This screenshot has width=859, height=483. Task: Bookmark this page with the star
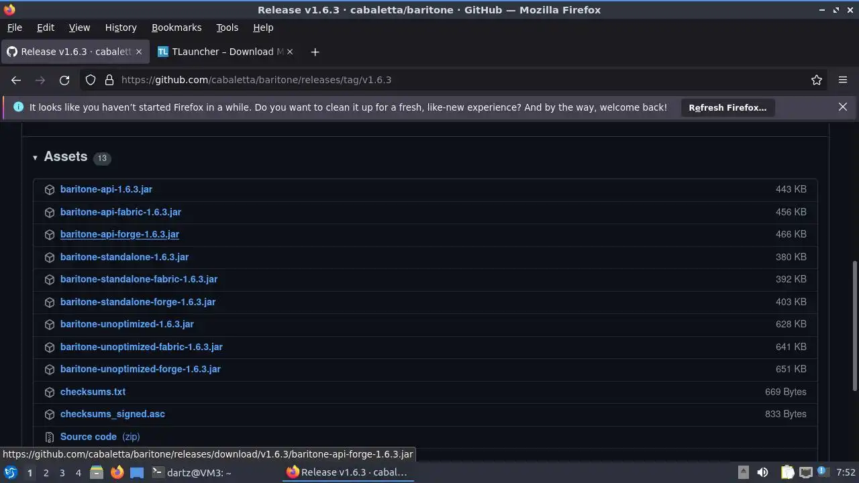(817, 80)
